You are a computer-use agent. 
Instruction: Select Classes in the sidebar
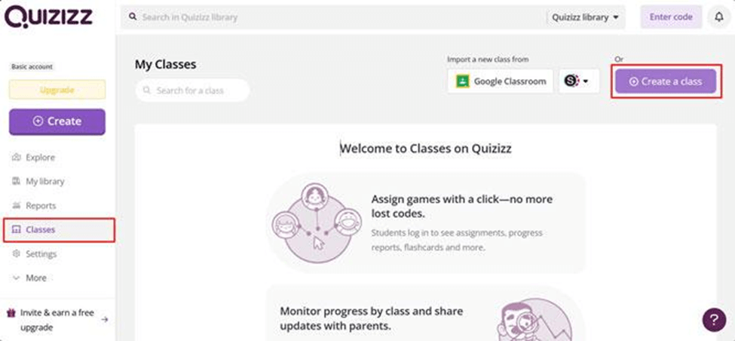tap(40, 229)
